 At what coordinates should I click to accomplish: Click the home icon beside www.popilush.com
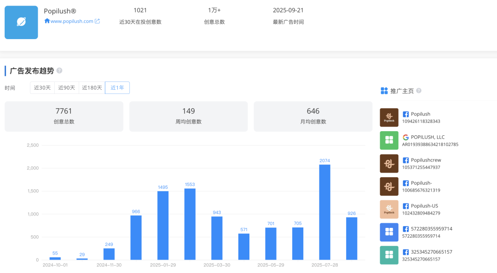tap(47, 21)
